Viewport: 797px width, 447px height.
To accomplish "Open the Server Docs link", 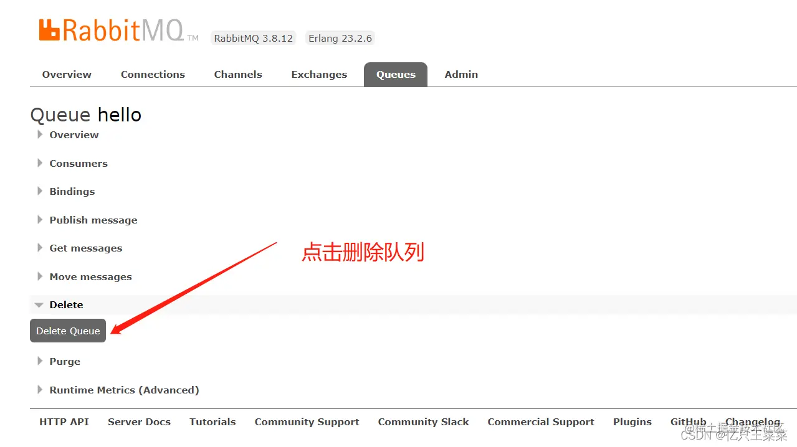I will (x=139, y=421).
